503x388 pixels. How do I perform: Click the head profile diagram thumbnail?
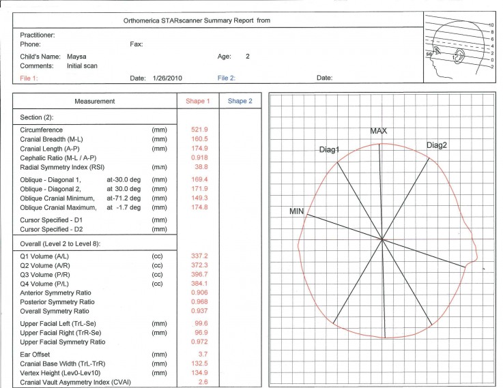tap(460, 48)
